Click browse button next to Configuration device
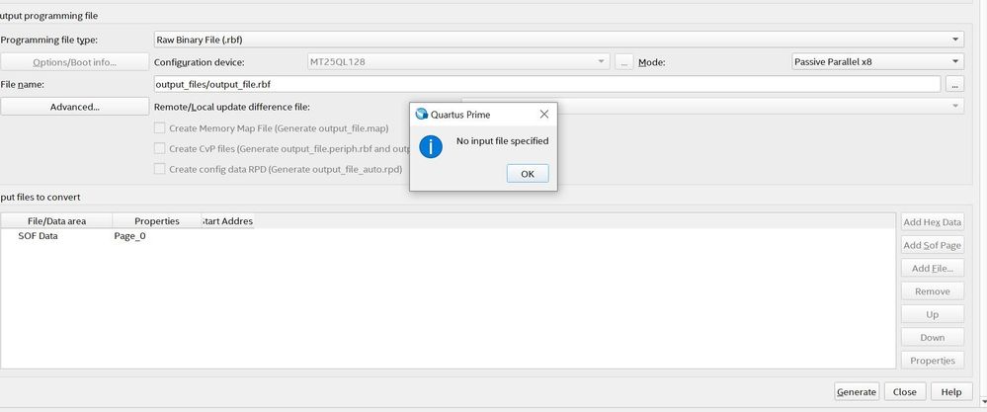This screenshot has width=987, height=412. (623, 61)
